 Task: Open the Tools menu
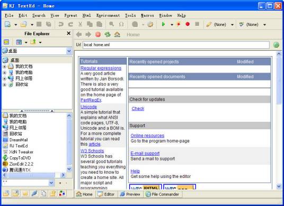coord(130,15)
